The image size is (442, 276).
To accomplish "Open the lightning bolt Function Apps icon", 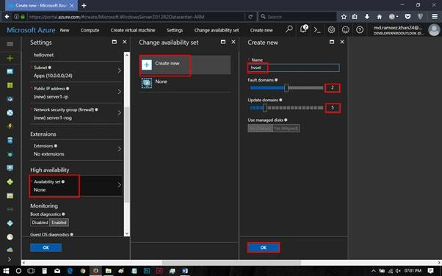I will [10, 126].
